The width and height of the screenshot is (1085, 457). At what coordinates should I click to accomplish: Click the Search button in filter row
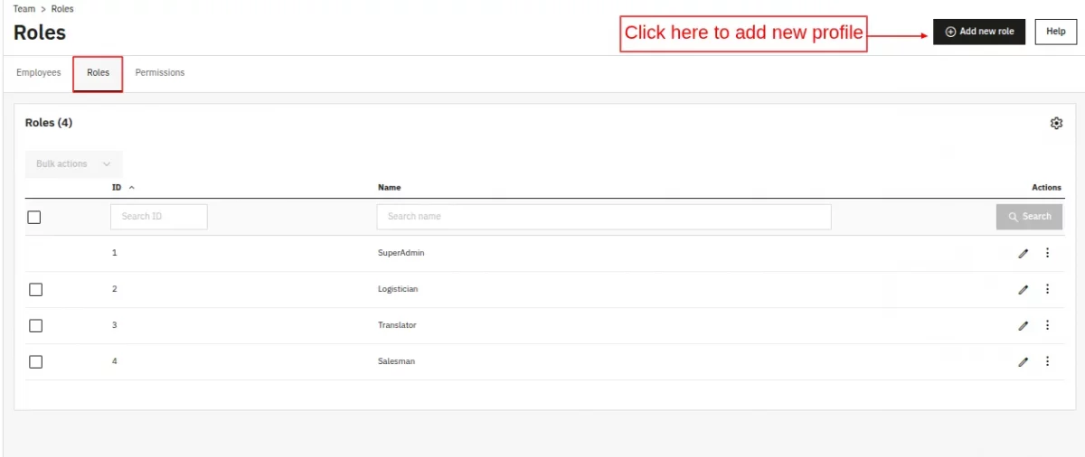click(x=1030, y=217)
